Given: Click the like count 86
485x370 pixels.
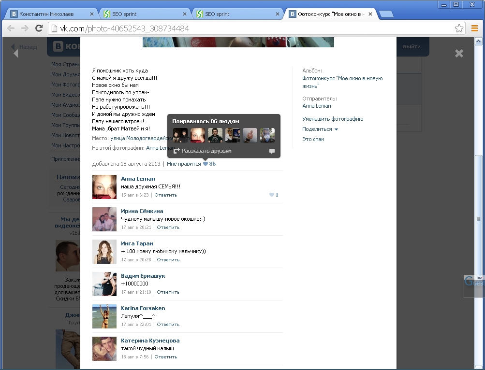Looking at the screenshot, I should [212, 164].
